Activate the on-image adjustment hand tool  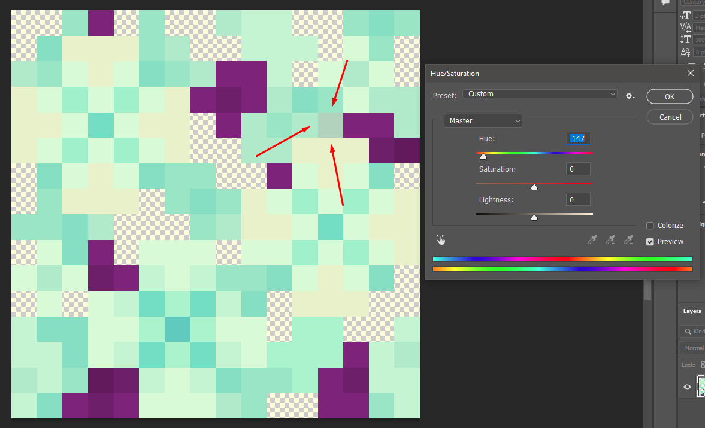coord(441,240)
